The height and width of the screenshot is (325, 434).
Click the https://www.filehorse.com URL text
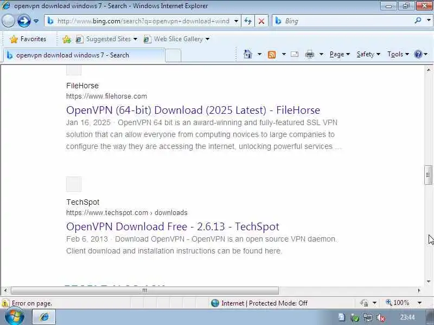pyautogui.click(x=106, y=96)
